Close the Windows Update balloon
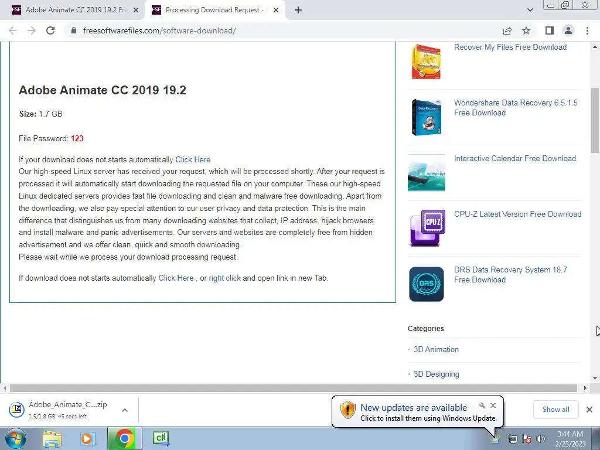 (x=493, y=405)
